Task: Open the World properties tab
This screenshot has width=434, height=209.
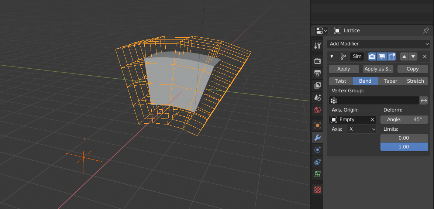Action: (x=317, y=110)
